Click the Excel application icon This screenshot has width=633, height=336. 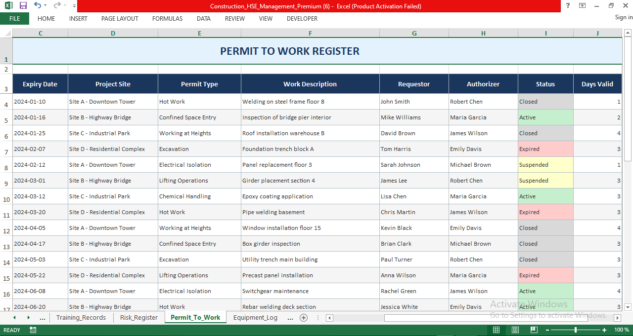[9, 6]
